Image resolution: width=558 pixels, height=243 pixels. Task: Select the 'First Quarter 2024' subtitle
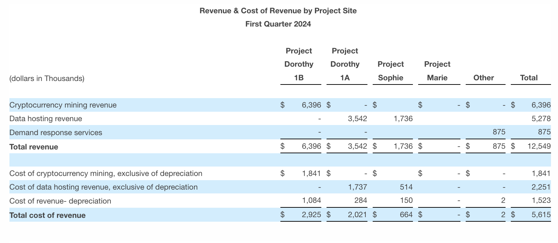[278, 24]
